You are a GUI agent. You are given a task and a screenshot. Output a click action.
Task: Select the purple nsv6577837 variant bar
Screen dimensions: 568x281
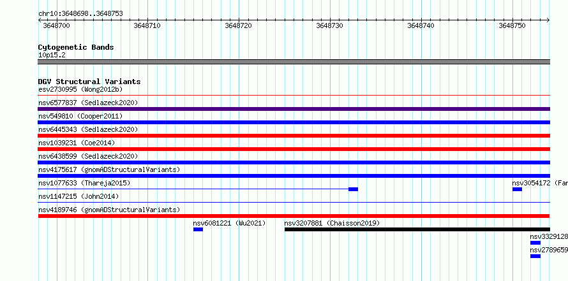(x=294, y=109)
